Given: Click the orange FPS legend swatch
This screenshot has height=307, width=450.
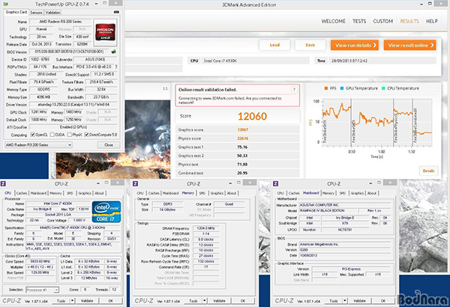Looking at the screenshot, I should (326, 88).
